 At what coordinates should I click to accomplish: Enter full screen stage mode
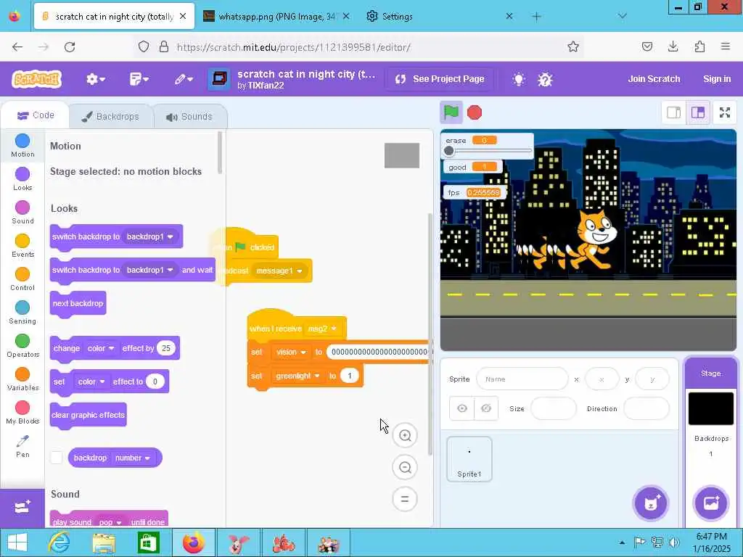(725, 112)
